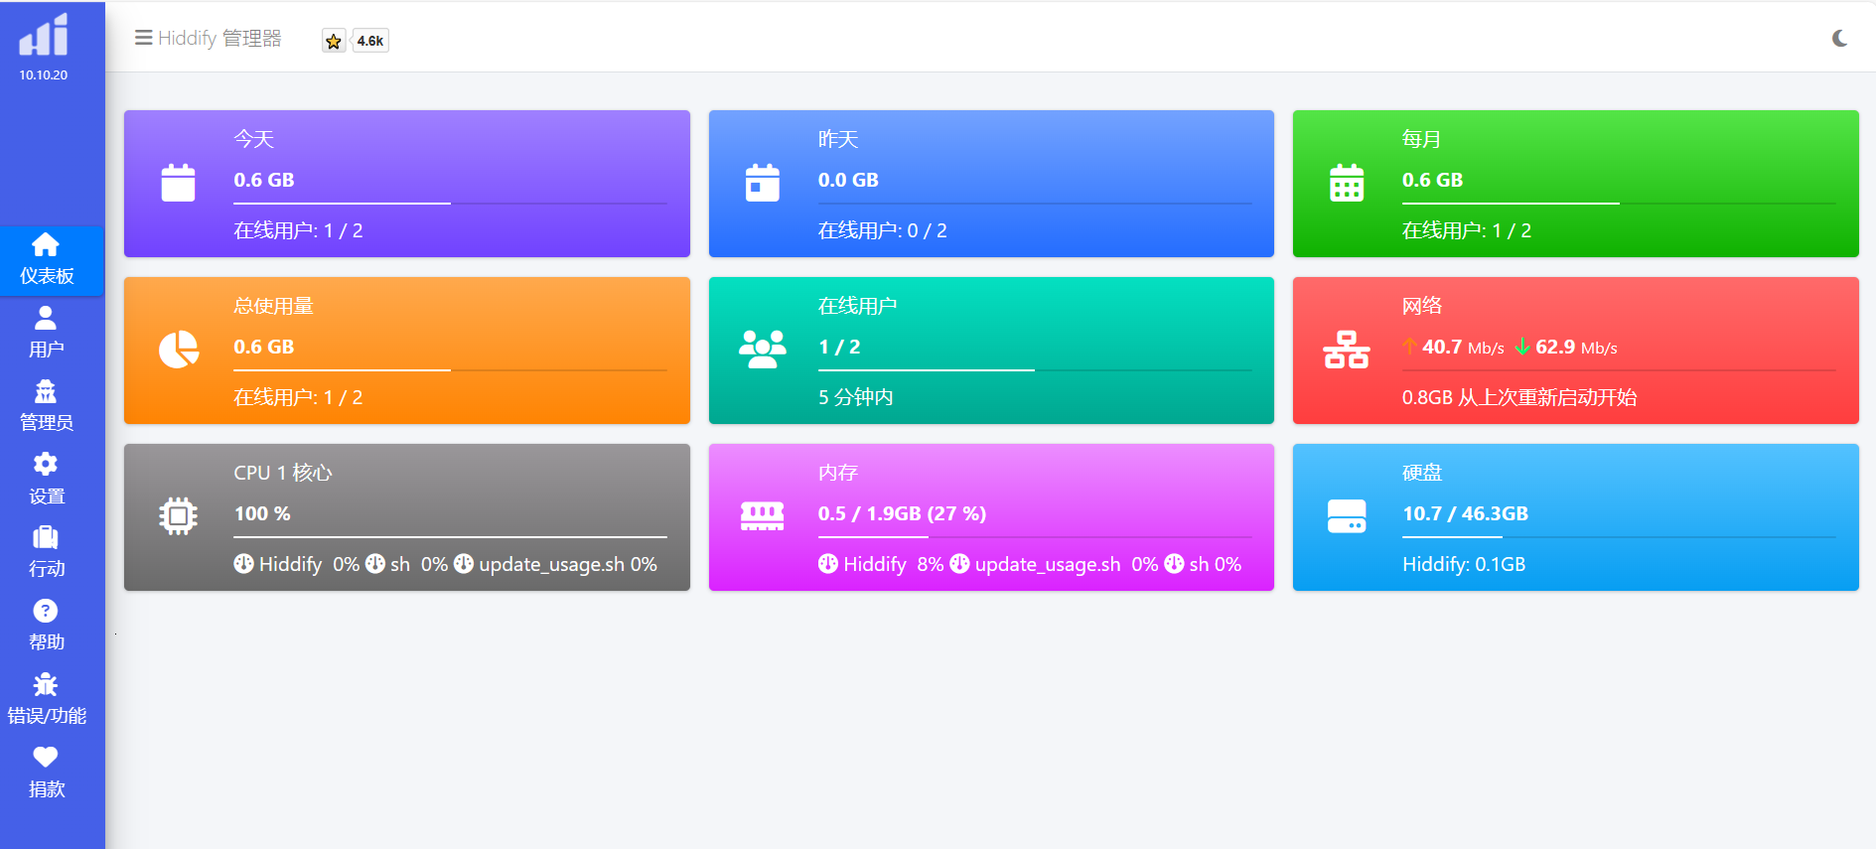Click the Network topology icon

(1347, 350)
